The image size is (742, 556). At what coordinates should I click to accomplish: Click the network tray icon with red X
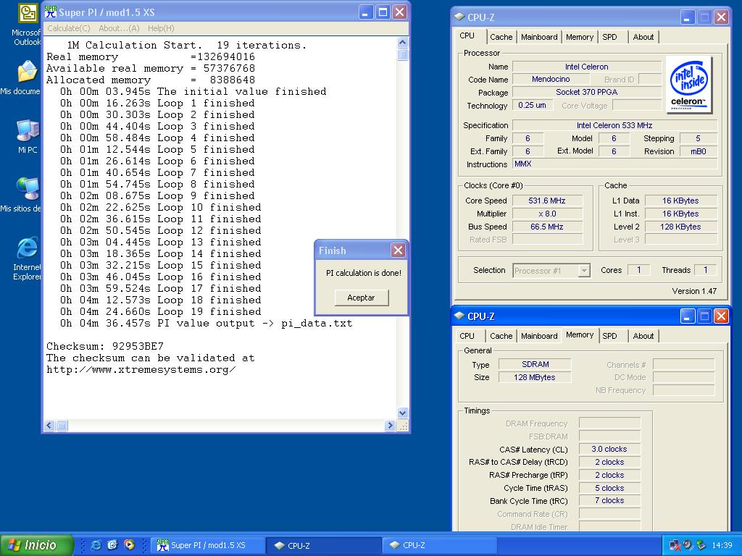(675, 545)
